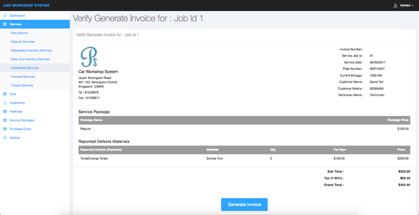This screenshot has width=419, height=215.
Task: Click the Setting globe icon
Action: 5,138
